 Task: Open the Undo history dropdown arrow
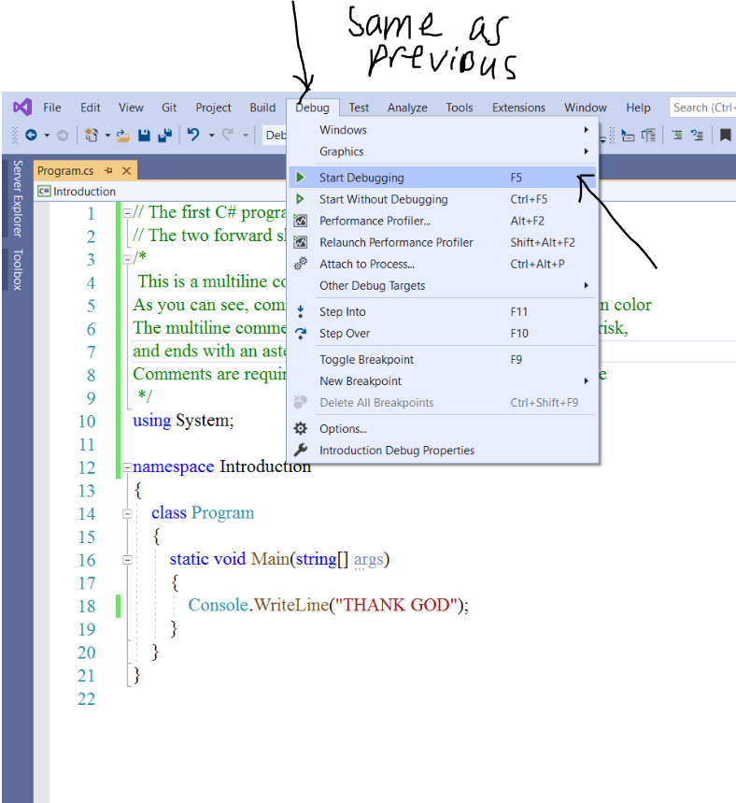(211, 136)
